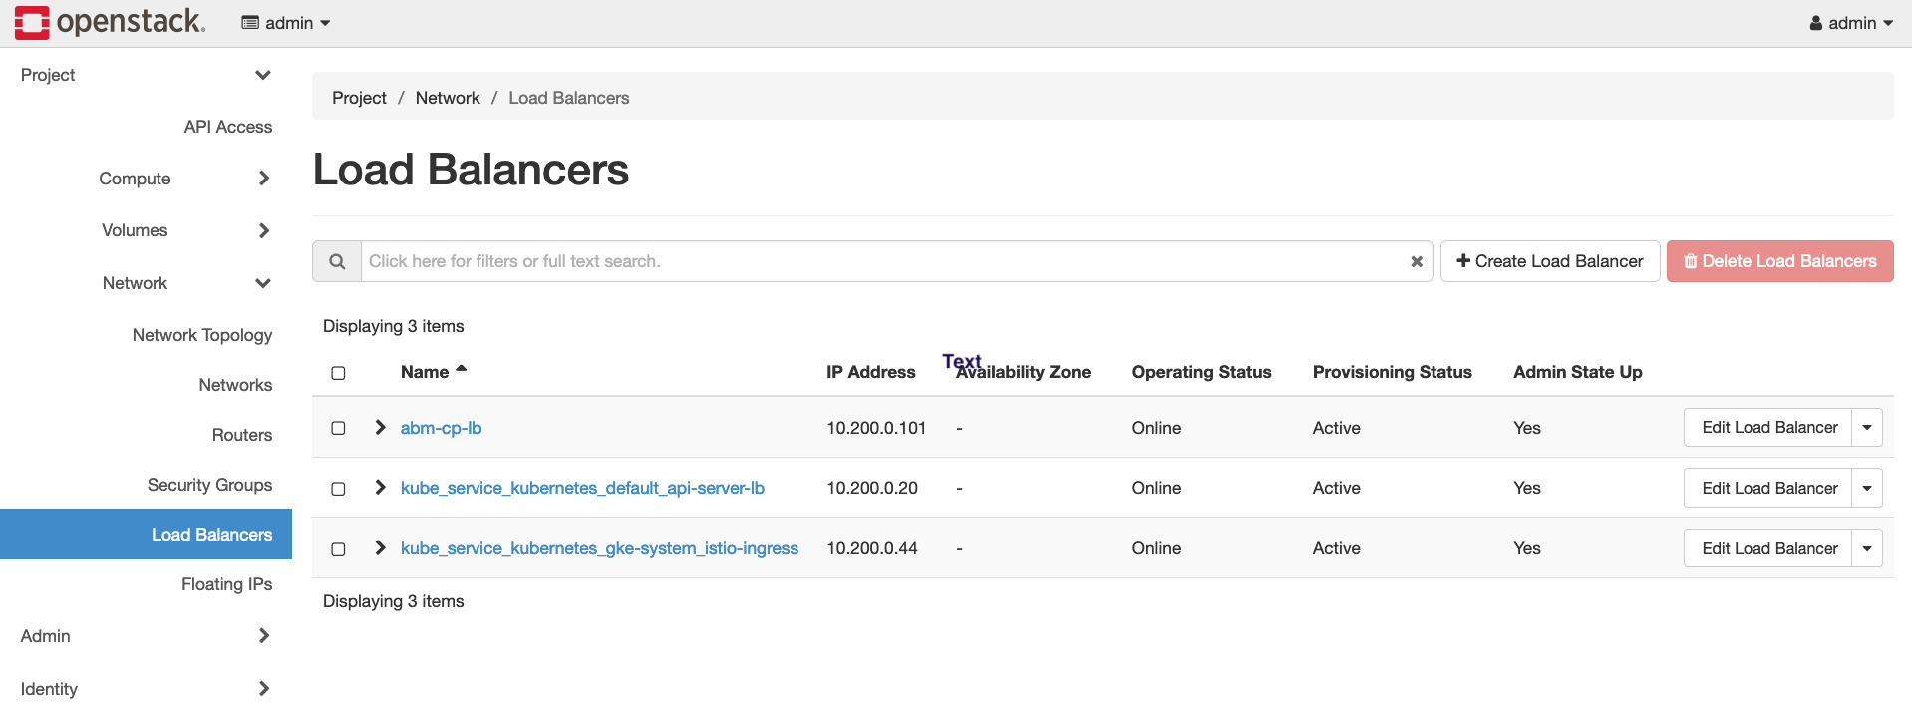Open the action dropdown for abm-cp-lb

coord(1866,428)
